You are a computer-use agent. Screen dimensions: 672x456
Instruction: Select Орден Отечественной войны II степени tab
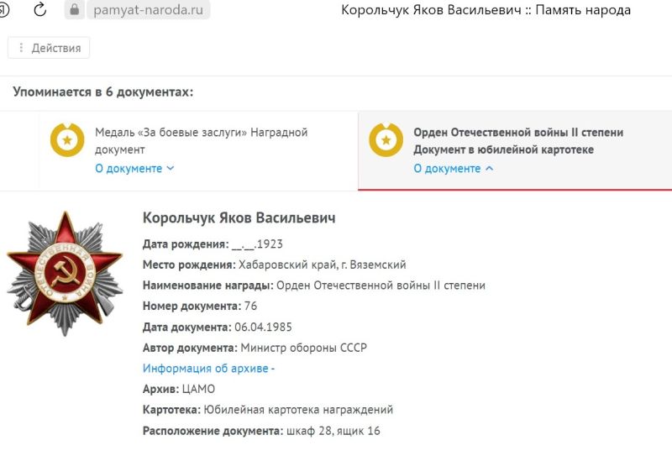tap(515, 150)
